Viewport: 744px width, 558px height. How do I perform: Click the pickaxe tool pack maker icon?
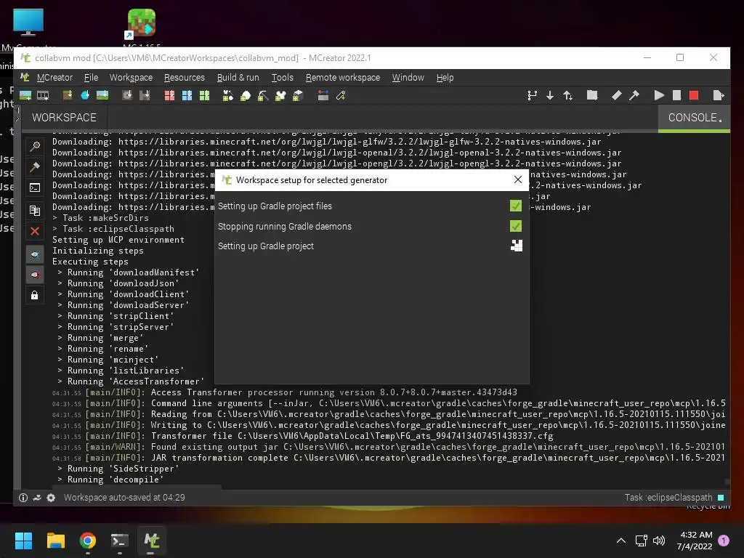point(263,96)
